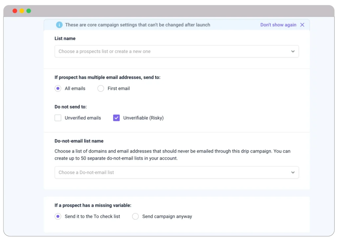Click the "Do-not-email list name" heading
This screenshot has height=241, width=338.
pyautogui.click(x=79, y=141)
